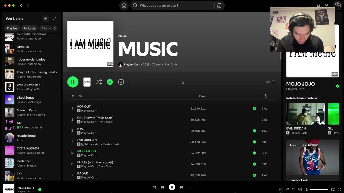Open They're Only Chasing Safety album

point(31,74)
